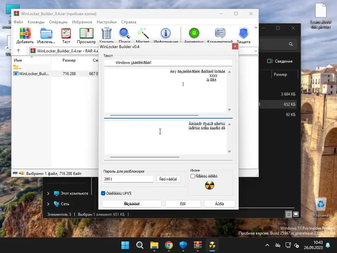The width and height of the screenshot is (337, 253).
Task: Click the Извлечь (Extract) toolbar icon
Action: [46, 36]
